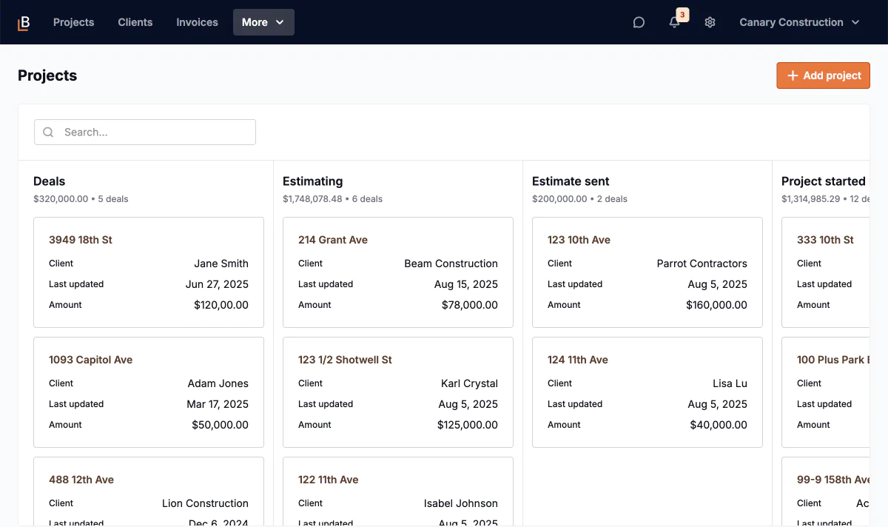Screen dimensions: 888x527
Task: Click Deals total $320,000.00 • 5 deals
Action: 81,199
